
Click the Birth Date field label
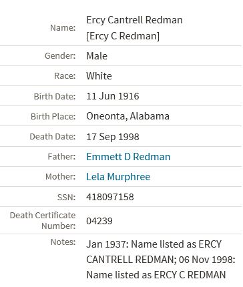click(x=55, y=96)
